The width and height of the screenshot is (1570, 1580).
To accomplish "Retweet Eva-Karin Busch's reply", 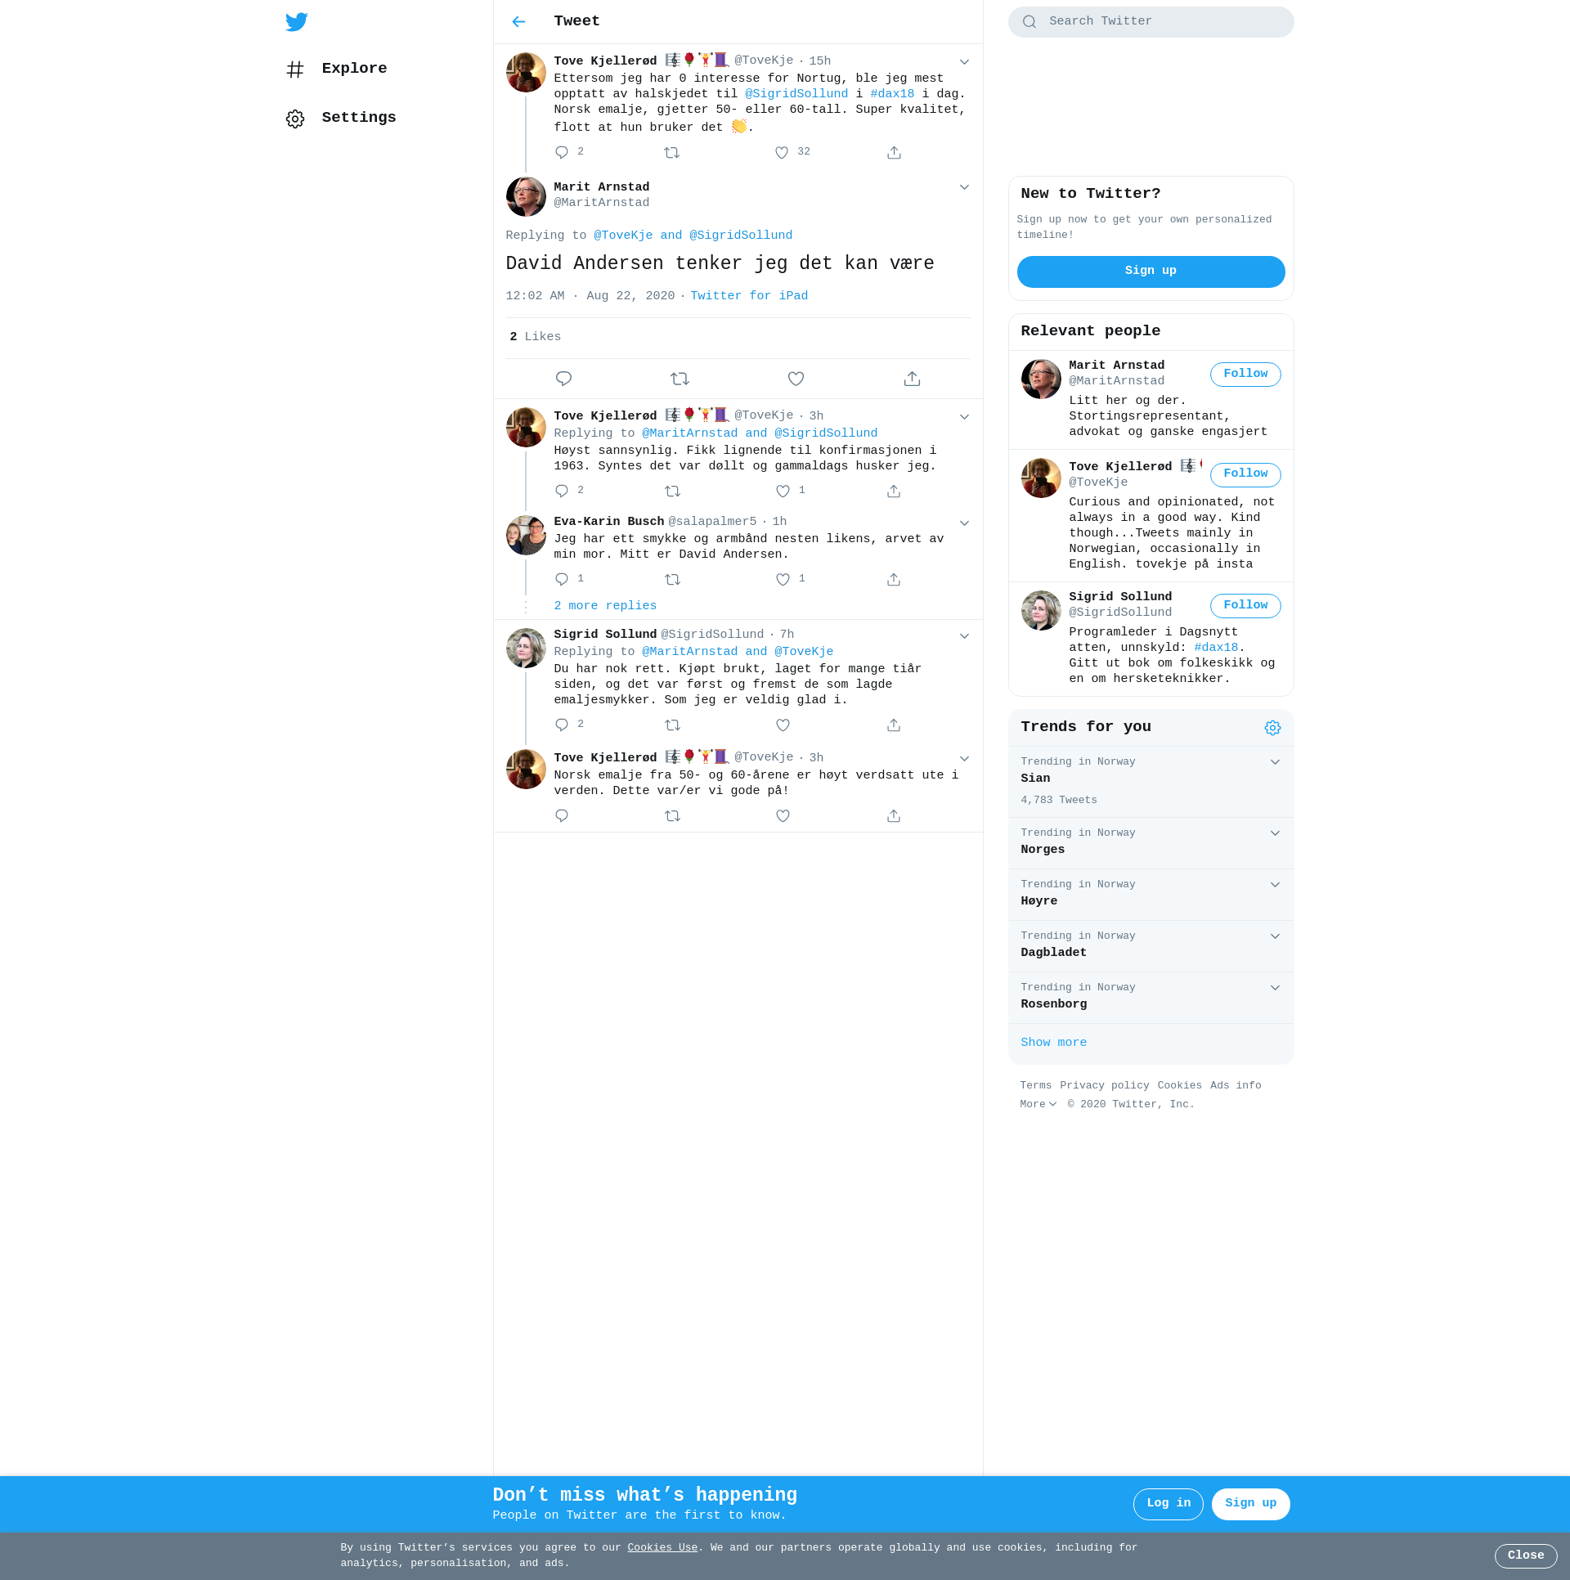I will click(x=672, y=580).
